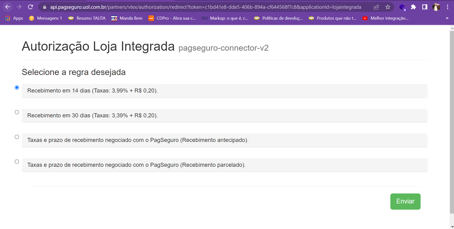Open the Resumo TALITA bookmark
454x229 pixels.
tap(87, 18)
